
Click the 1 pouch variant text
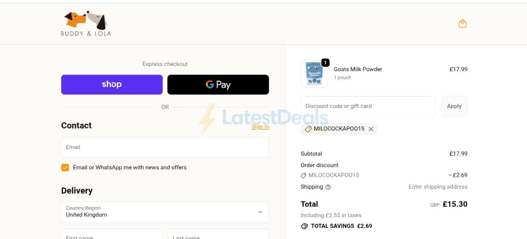click(342, 78)
